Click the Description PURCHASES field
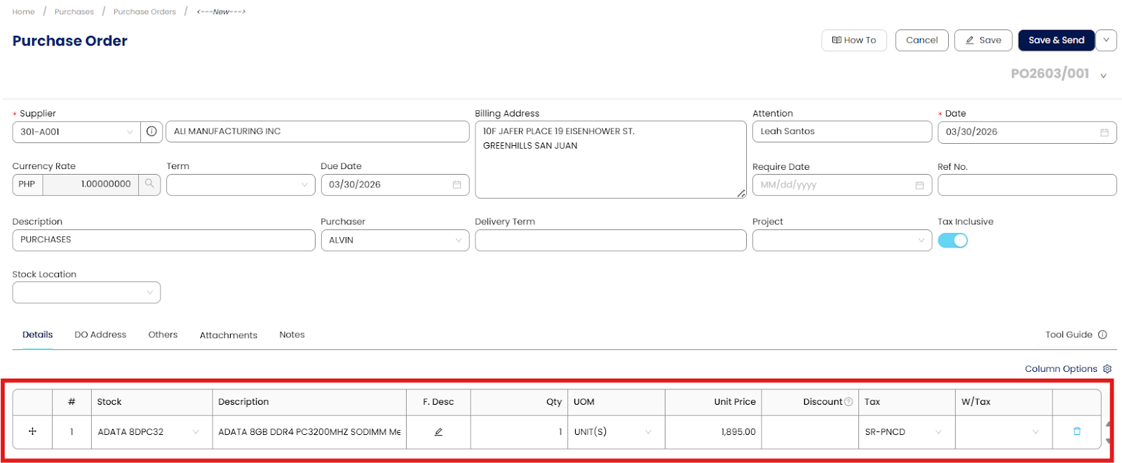This screenshot has width=1122, height=463. (163, 240)
